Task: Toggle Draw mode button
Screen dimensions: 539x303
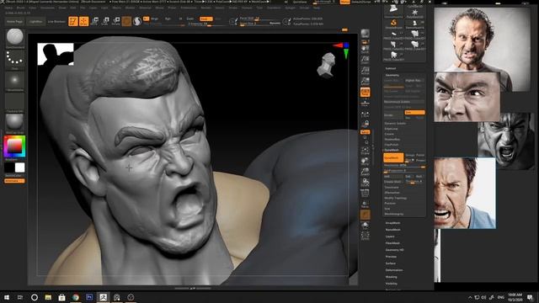Action: click(x=83, y=21)
